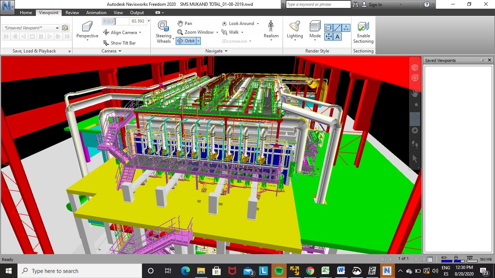Expand the Align Camera dropdown arrow

(140, 33)
